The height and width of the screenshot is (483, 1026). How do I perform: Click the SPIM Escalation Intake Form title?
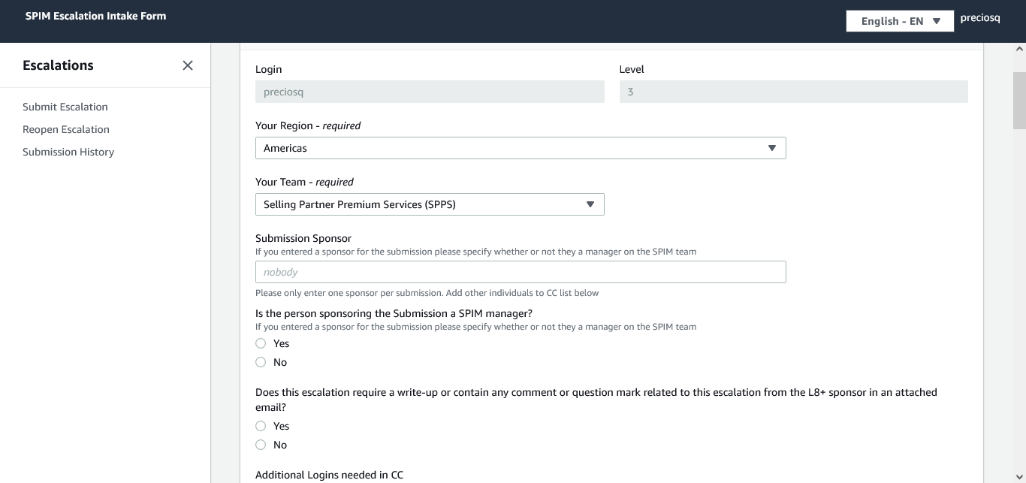[x=95, y=16]
